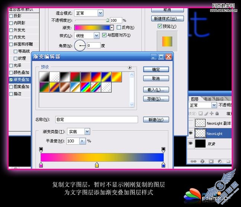
Task: Click the 新建 new gradient button
Action: [156, 119]
